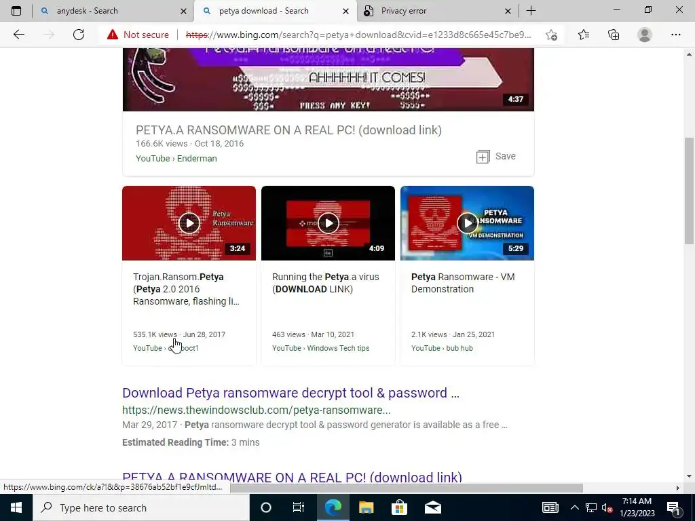Viewport: 695px width, 521px height.
Task: Click 2.1K views · Jan 25, 2021 text
Action: [453, 334]
